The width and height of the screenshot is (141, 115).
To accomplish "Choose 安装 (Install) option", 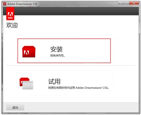I will [64, 51].
